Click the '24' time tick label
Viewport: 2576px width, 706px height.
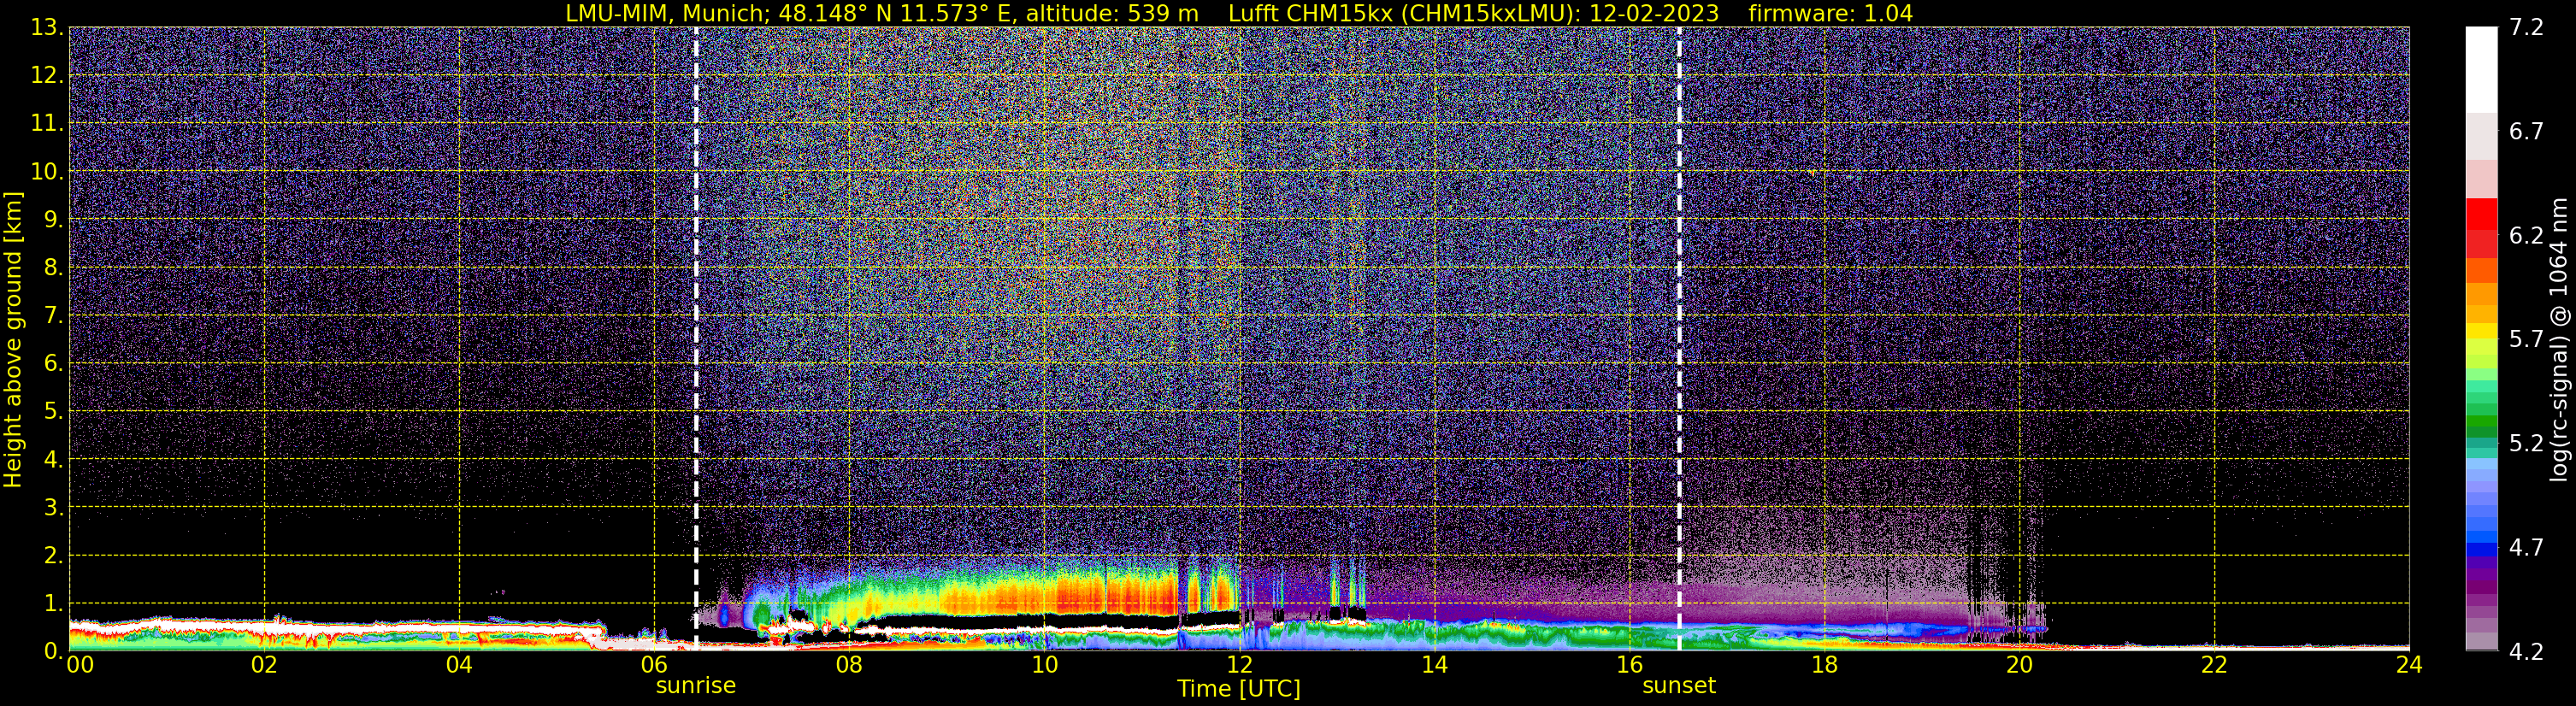pos(2409,665)
